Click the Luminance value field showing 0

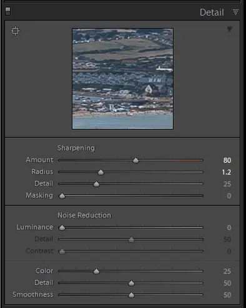(229, 228)
